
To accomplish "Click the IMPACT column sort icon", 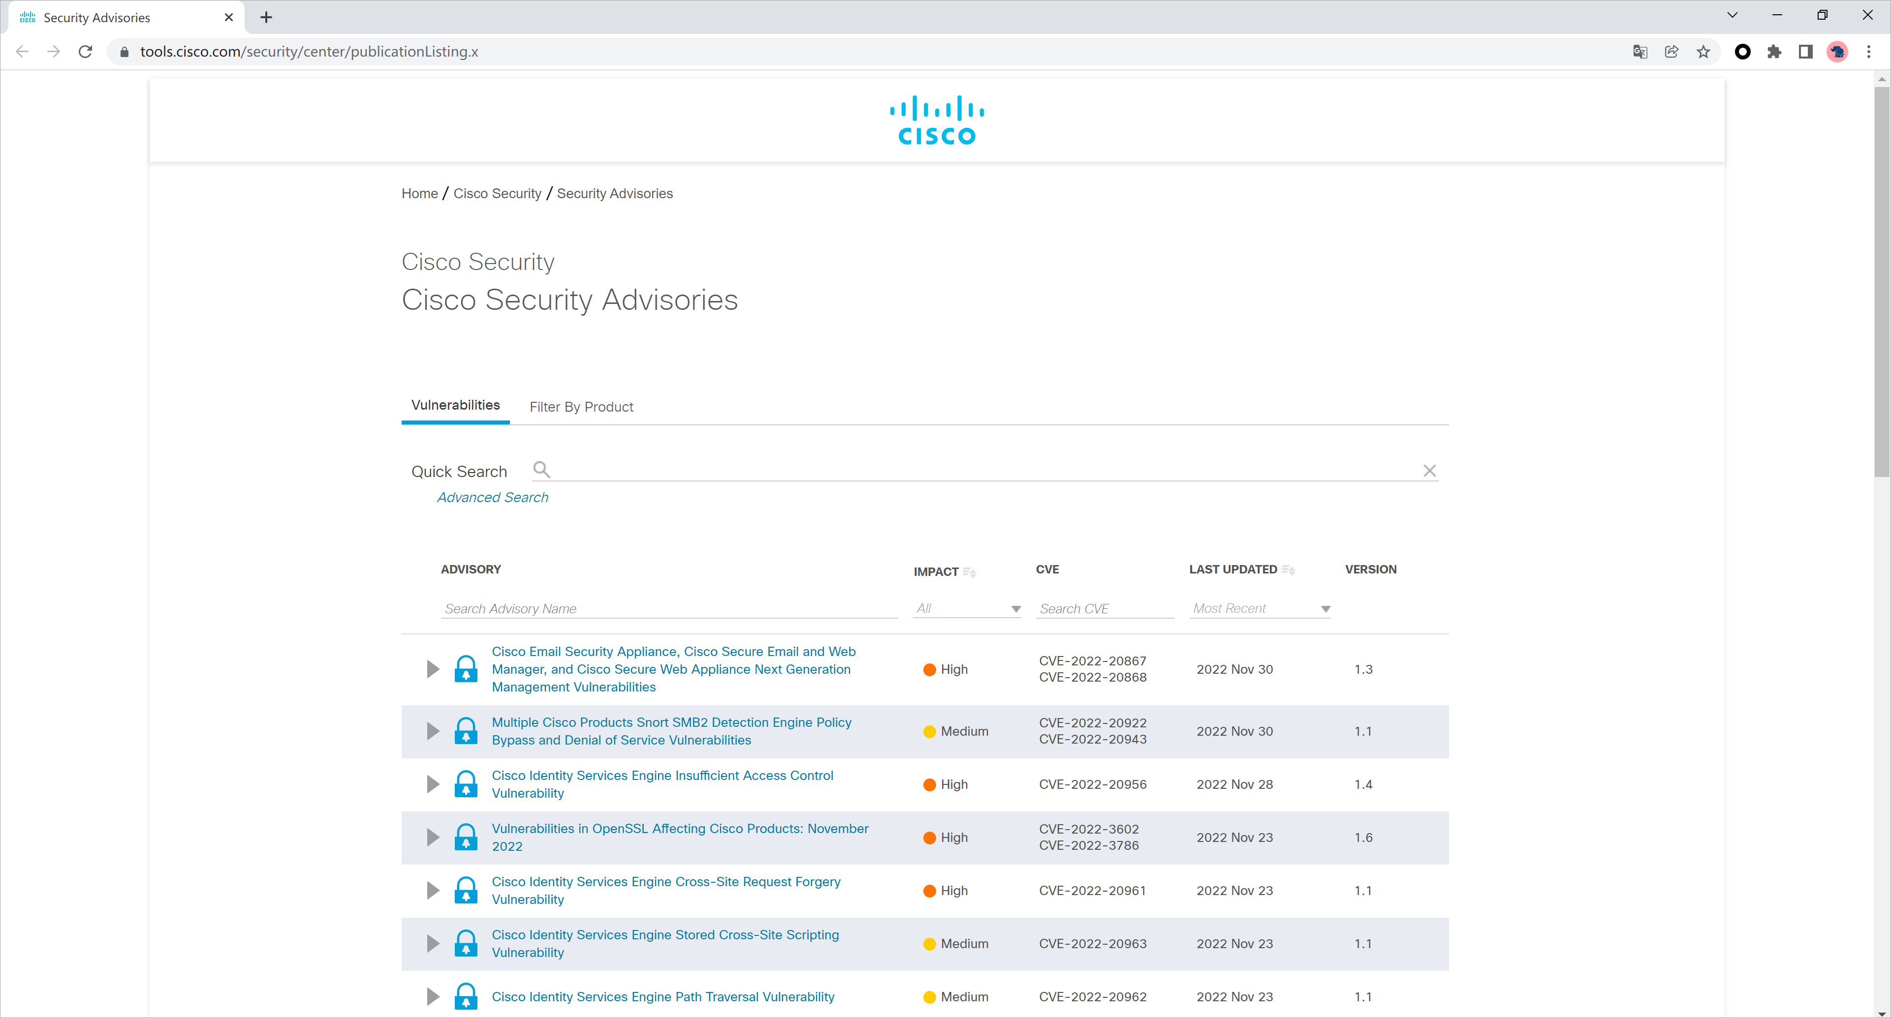I will (969, 572).
